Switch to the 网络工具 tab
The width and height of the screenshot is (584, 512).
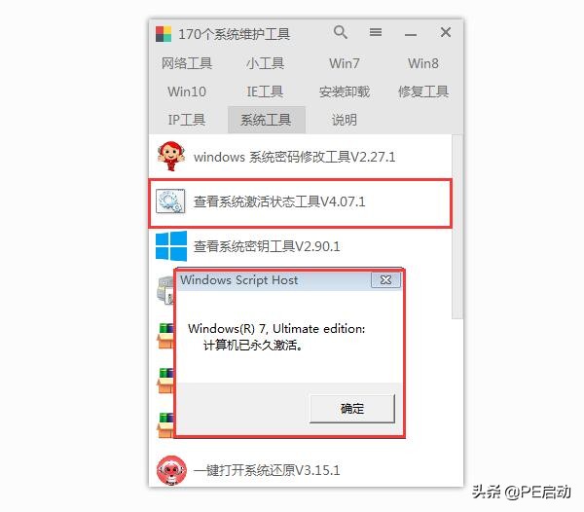(x=187, y=63)
